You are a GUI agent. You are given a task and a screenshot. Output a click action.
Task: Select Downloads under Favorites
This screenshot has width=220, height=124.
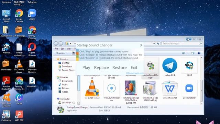[65, 66]
